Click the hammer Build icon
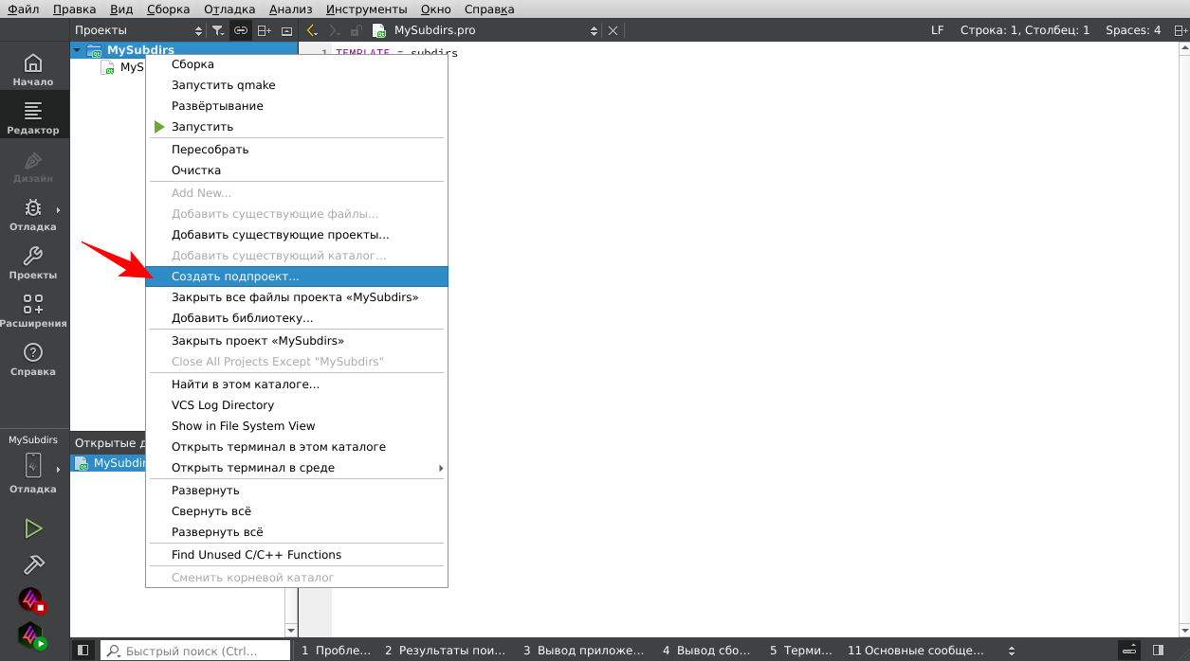1190x661 pixels. pyautogui.click(x=33, y=564)
